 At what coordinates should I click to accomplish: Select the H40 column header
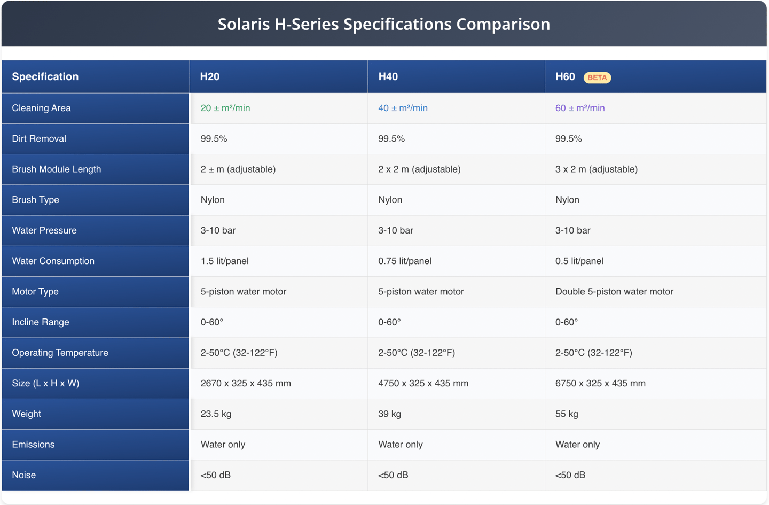(388, 77)
